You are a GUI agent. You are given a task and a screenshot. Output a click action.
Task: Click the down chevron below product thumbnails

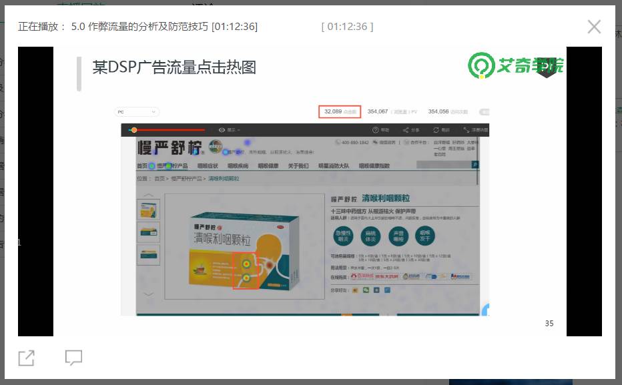148,294
